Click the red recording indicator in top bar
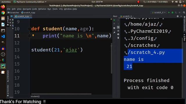The height and width of the screenshot is (104, 186). click(x=138, y=2)
